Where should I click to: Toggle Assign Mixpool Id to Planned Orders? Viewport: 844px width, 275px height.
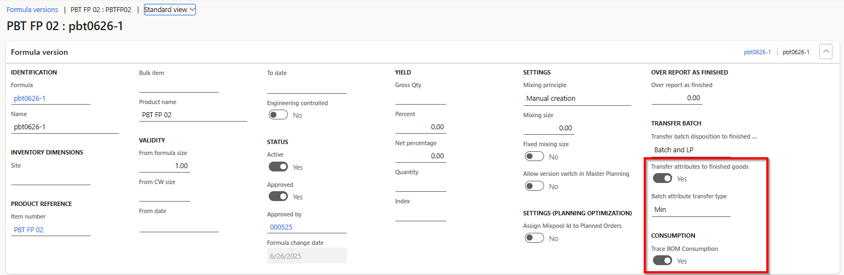534,238
